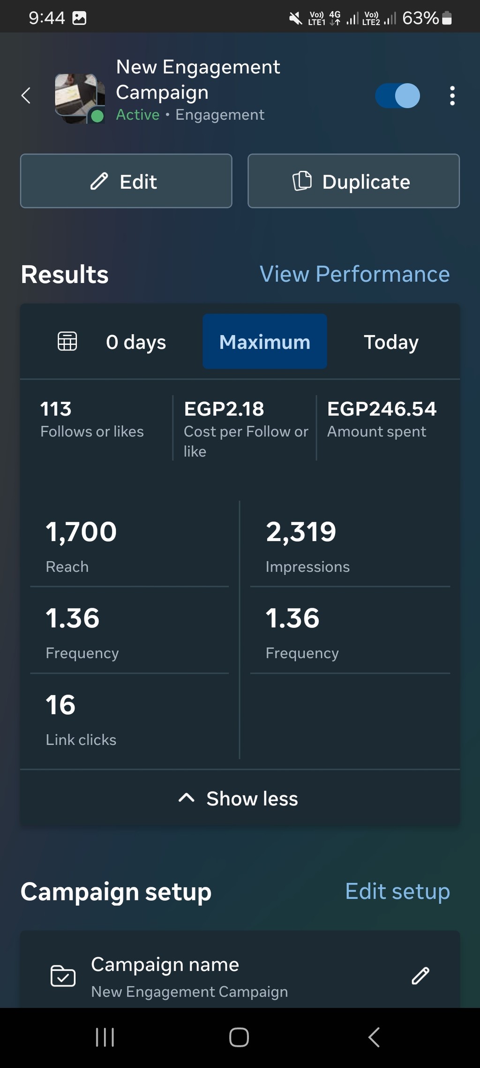Collapse results with Show less
Image resolution: width=480 pixels, height=1068 pixels.
[x=239, y=798]
